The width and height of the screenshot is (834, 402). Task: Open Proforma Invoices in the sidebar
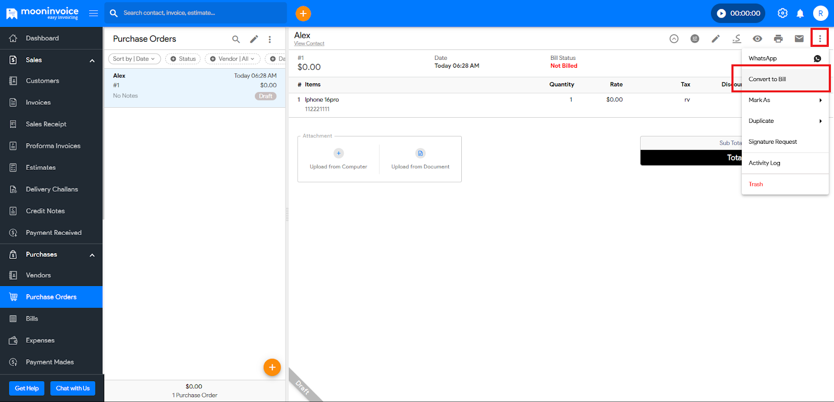(x=51, y=146)
